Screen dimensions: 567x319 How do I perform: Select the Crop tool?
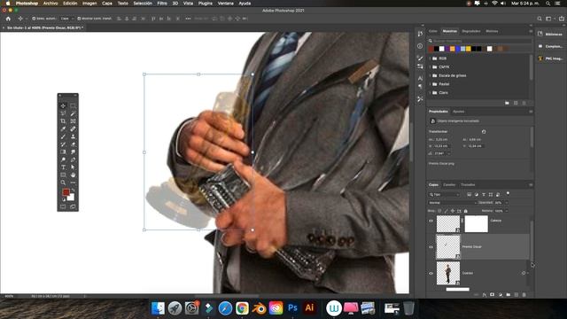[x=63, y=121]
